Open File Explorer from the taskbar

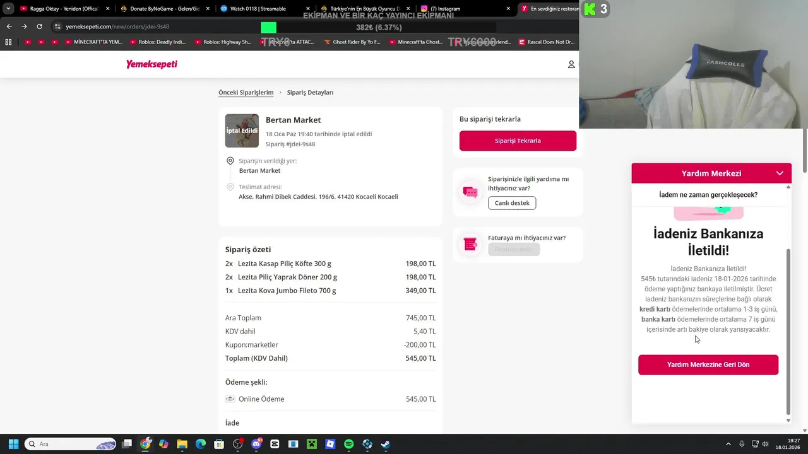click(182, 444)
